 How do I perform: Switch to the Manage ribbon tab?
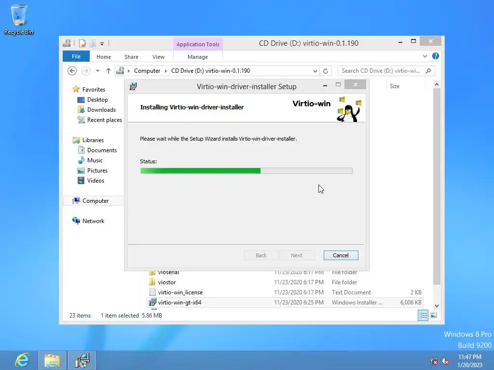198,57
